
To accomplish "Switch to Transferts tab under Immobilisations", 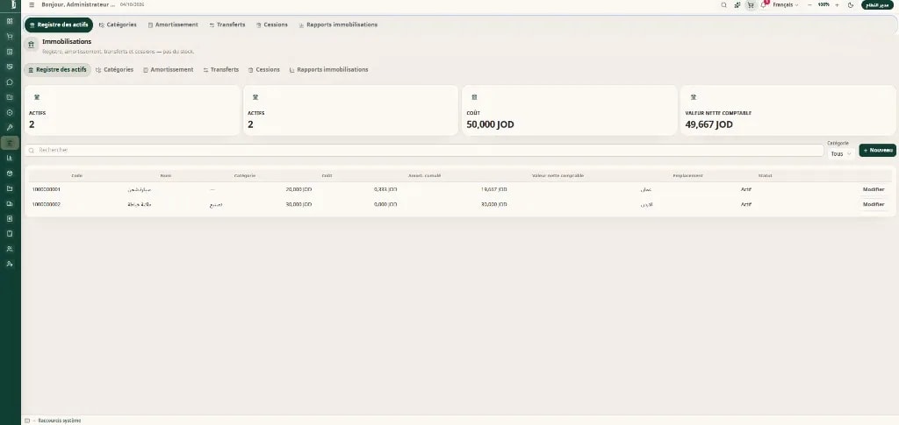I will click(220, 70).
